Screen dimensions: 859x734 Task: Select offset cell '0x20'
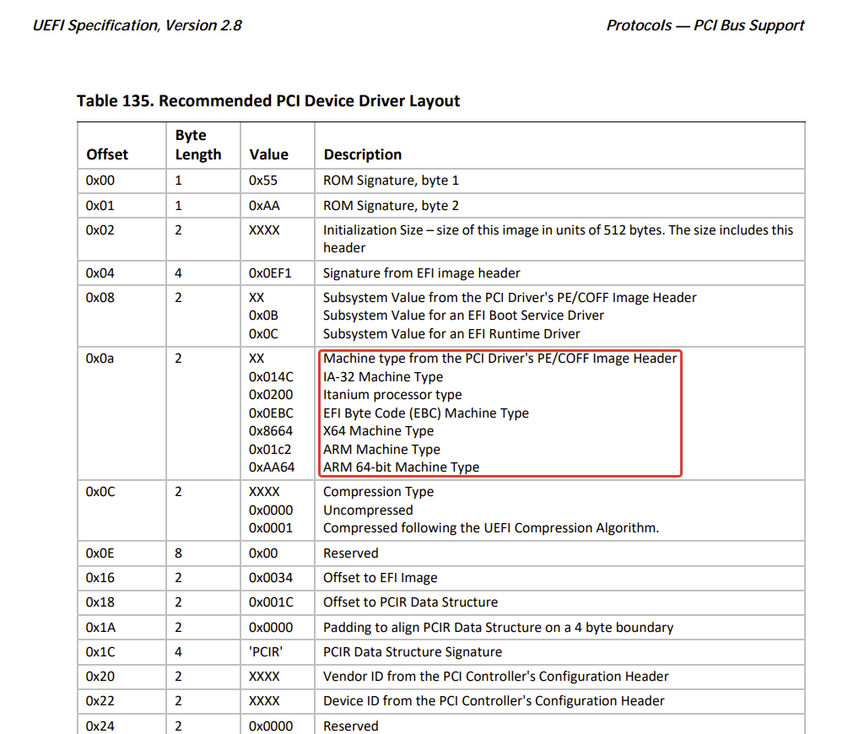100,677
